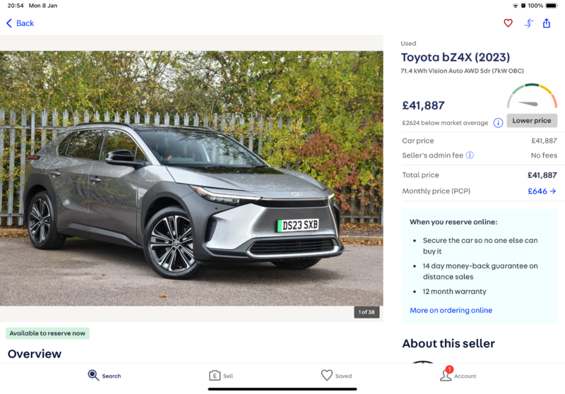Tap the red heart favourite icon
The image size is (565, 394).
click(508, 23)
